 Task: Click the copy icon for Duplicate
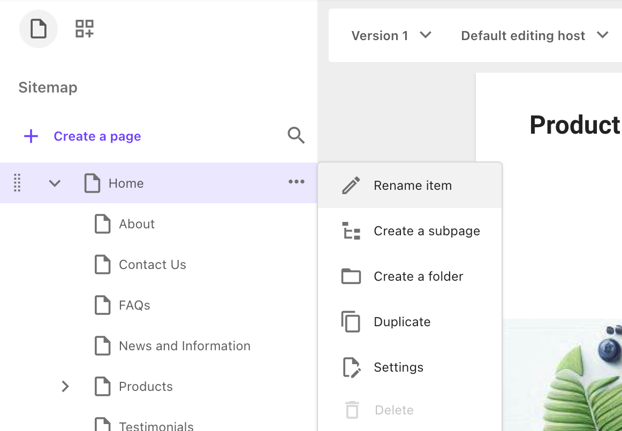351,322
